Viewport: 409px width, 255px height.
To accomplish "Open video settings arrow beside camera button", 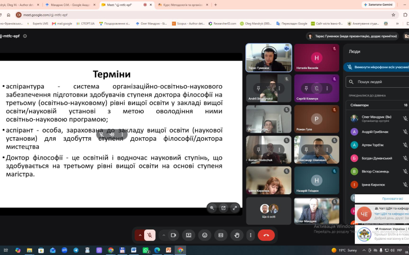I will tap(164, 235).
